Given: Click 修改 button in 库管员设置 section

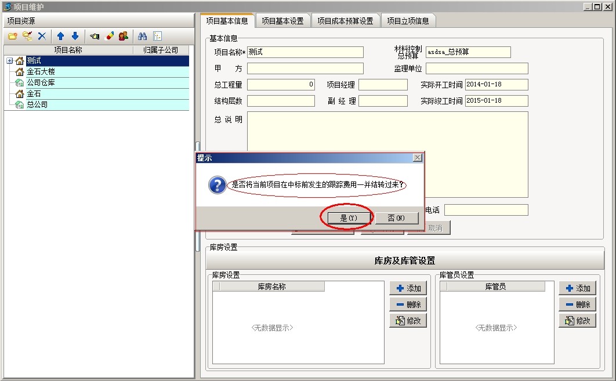Looking at the screenshot, I should [x=578, y=321].
